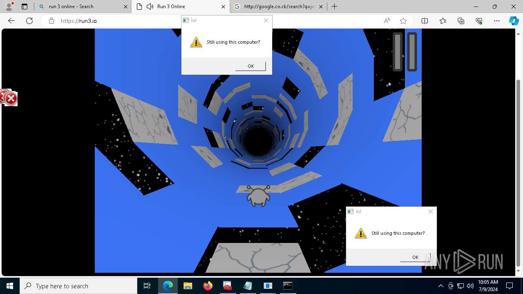Close the run 3 online Search tab
523x294 pixels.
tap(125, 7)
